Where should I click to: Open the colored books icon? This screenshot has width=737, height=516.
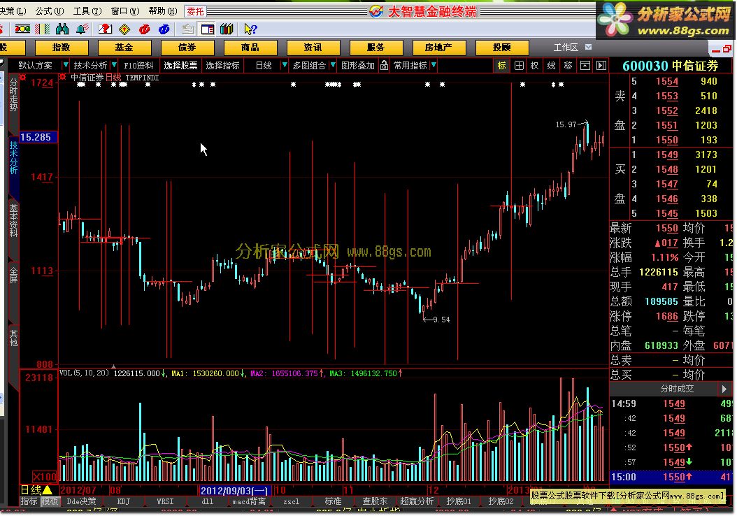pos(227,29)
